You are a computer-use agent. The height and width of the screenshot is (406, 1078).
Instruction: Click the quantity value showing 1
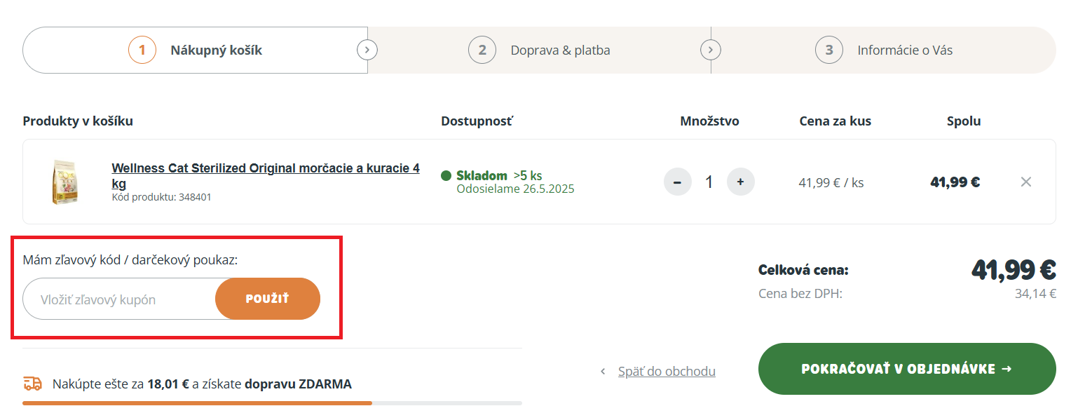[709, 181]
